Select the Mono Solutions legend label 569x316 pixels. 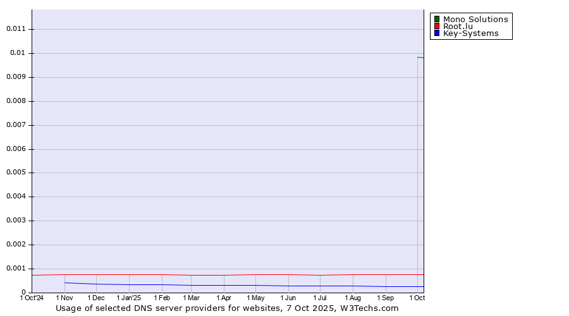pyautogui.click(x=475, y=19)
